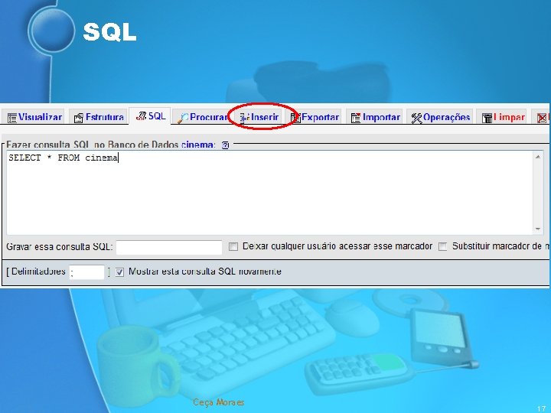Select the SQL tab
Image resolution: width=551 pixels, height=413 pixels.
click(x=151, y=116)
